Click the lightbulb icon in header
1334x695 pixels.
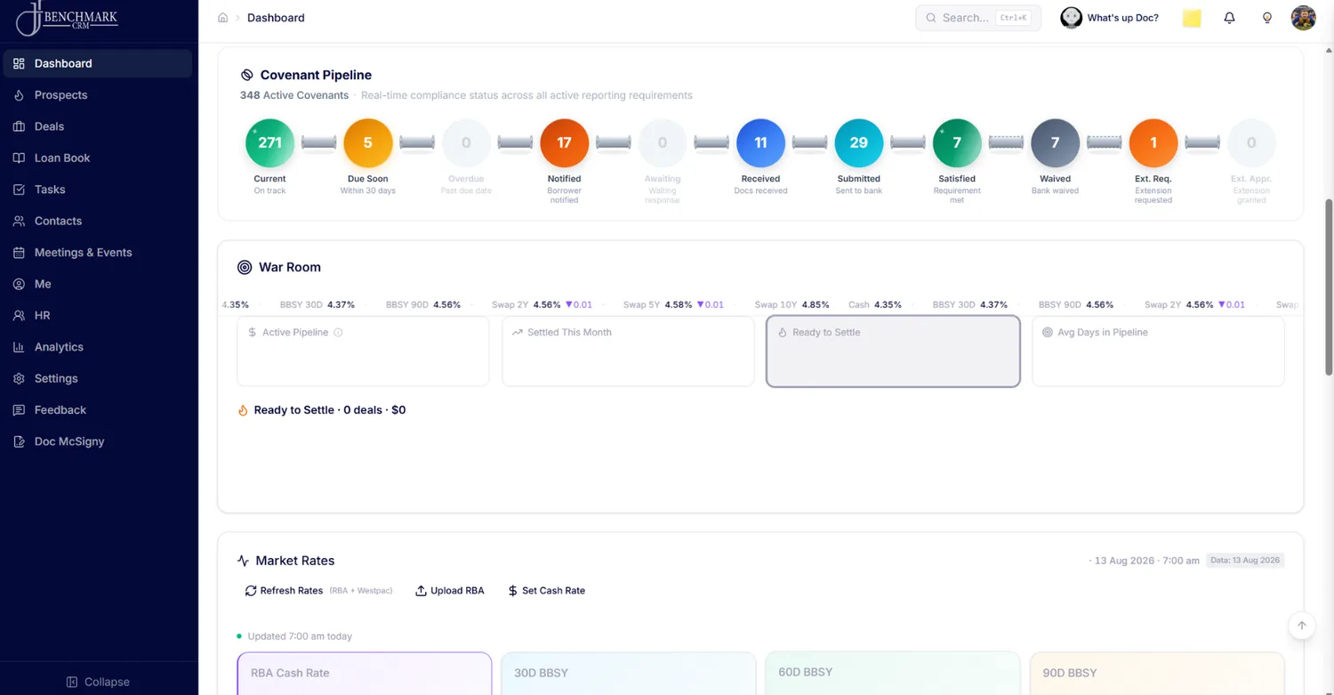[x=1267, y=18]
